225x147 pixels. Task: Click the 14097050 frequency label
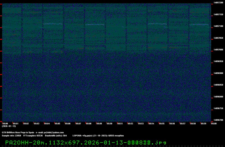coord(218,38)
